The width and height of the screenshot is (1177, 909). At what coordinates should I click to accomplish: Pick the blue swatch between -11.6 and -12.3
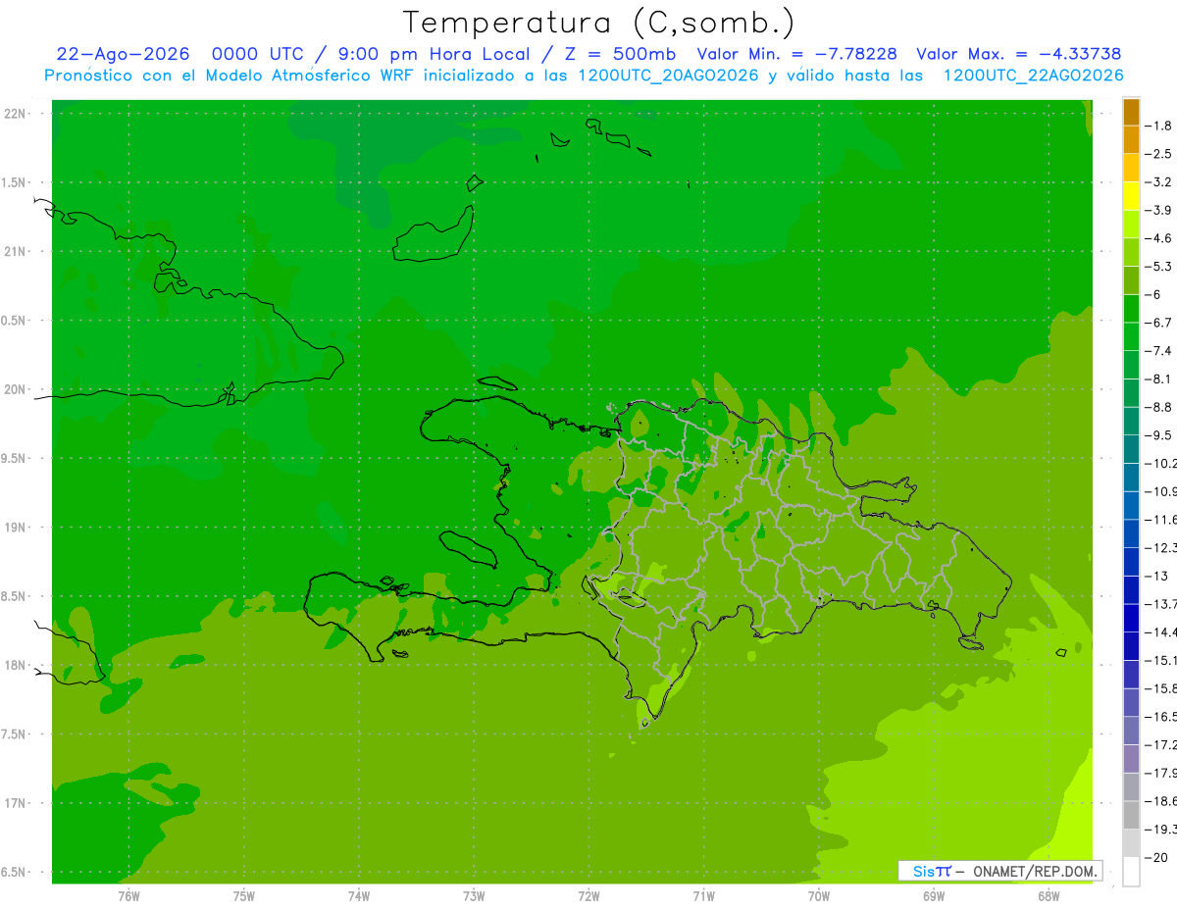[x=1131, y=534]
